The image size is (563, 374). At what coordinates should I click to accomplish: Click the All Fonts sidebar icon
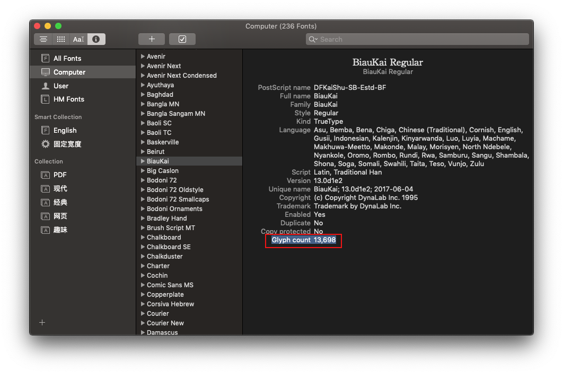pyautogui.click(x=45, y=58)
